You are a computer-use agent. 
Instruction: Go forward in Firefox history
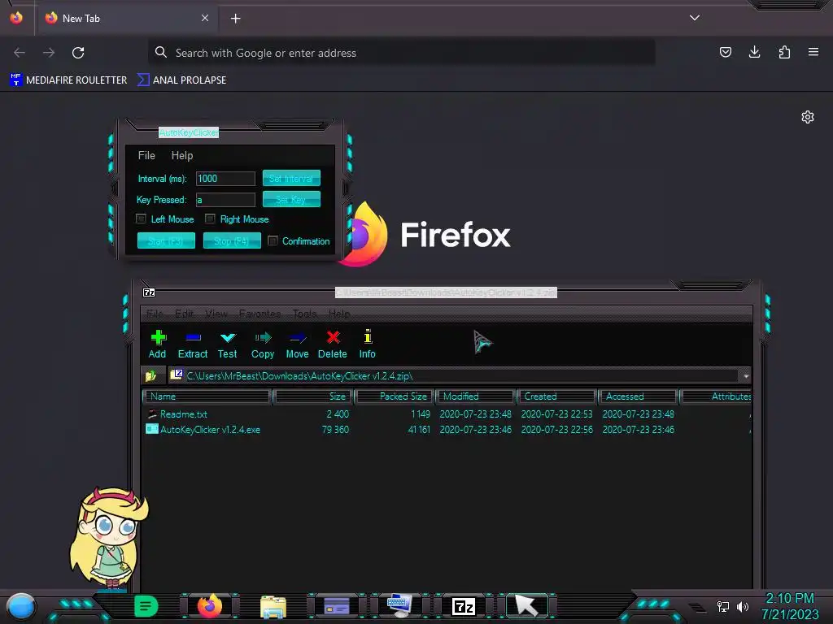click(49, 53)
